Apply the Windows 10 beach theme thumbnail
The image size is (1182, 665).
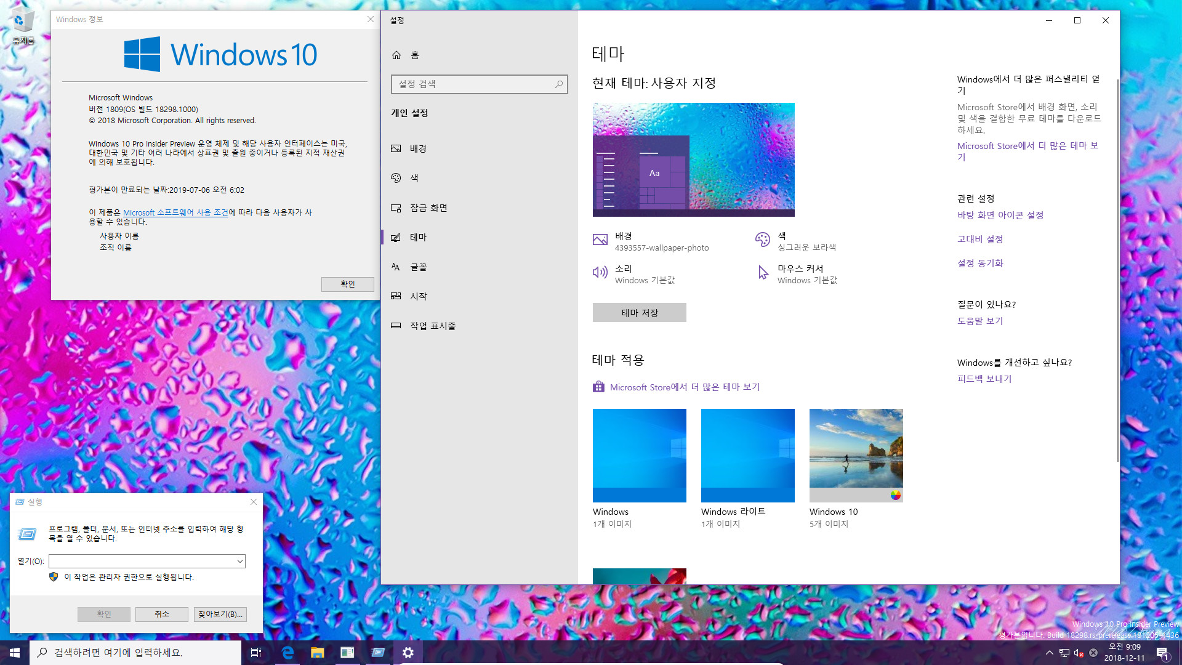[856, 456]
